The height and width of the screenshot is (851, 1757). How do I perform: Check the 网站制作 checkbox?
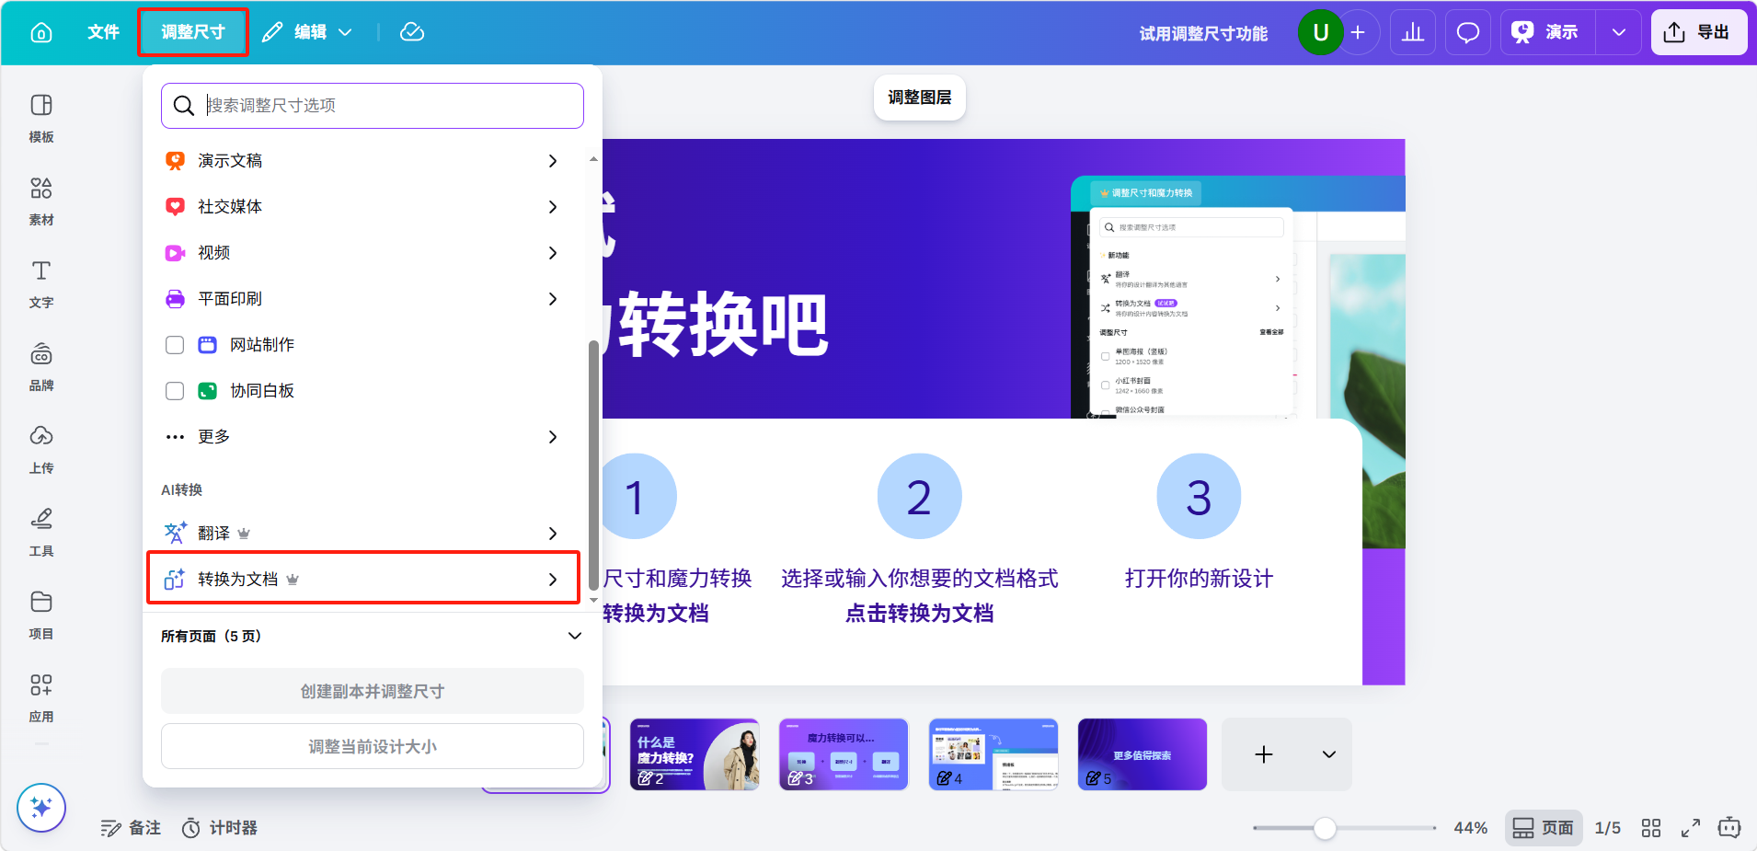pyautogui.click(x=175, y=345)
